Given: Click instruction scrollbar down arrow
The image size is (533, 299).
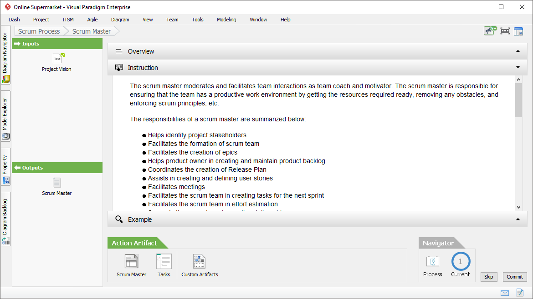Looking at the screenshot, I should point(518,207).
